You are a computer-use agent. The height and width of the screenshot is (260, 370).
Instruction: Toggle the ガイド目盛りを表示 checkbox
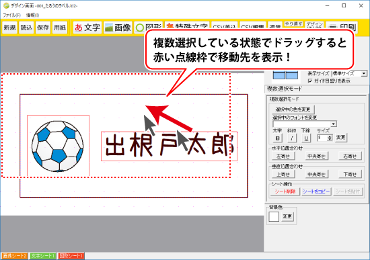click(310, 81)
